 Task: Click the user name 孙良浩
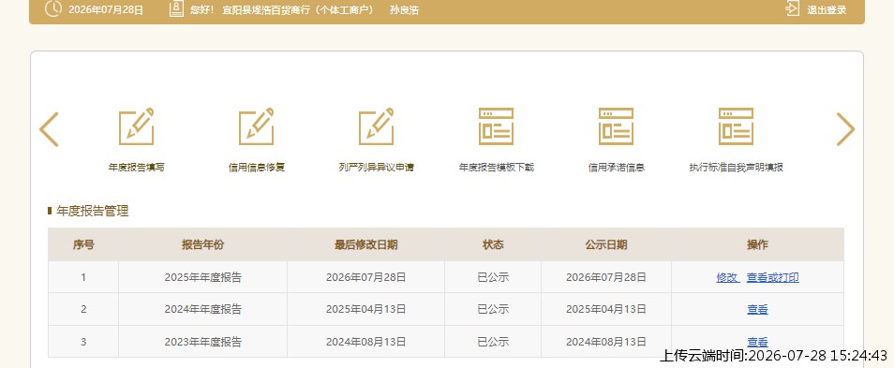coord(404,10)
